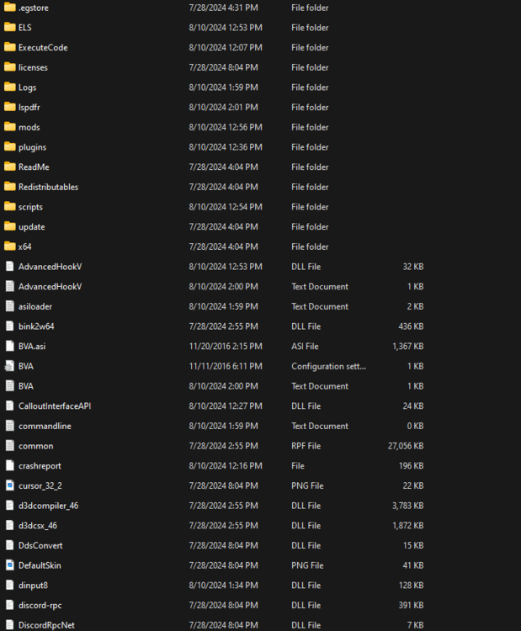Click the d3dcompiler_46 file name
The height and width of the screenshot is (631, 521).
[x=48, y=506]
